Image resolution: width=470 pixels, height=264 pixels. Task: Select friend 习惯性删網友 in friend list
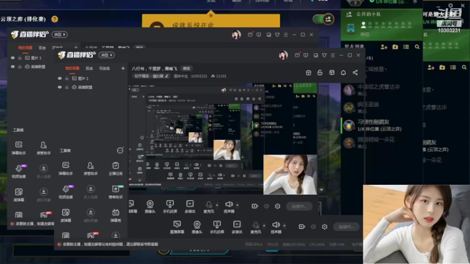pyautogui.click(x=381, y=125)
